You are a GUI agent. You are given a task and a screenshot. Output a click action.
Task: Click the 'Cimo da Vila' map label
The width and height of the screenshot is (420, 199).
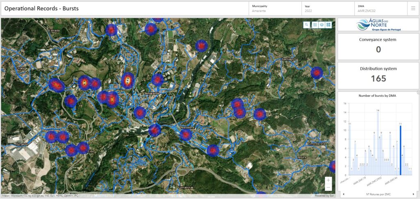(317, 144)
